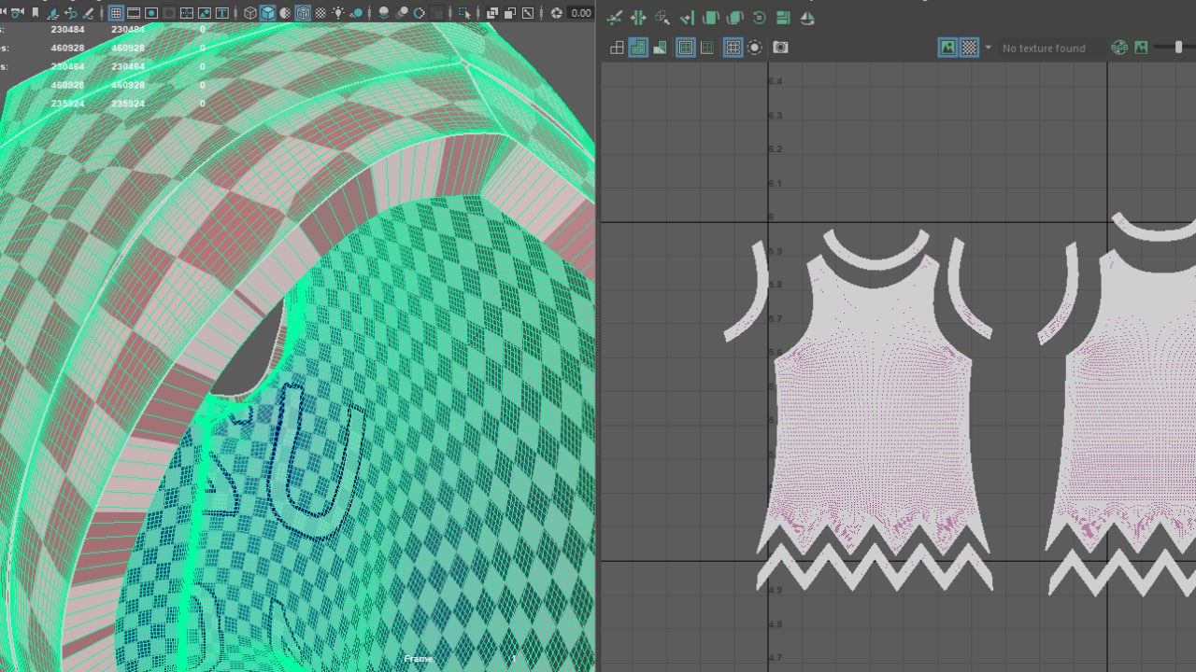This screenshot has height=672, width=1196.
Task: Click multisample anti-aliasing icon
Action: (x=419, y=13)
